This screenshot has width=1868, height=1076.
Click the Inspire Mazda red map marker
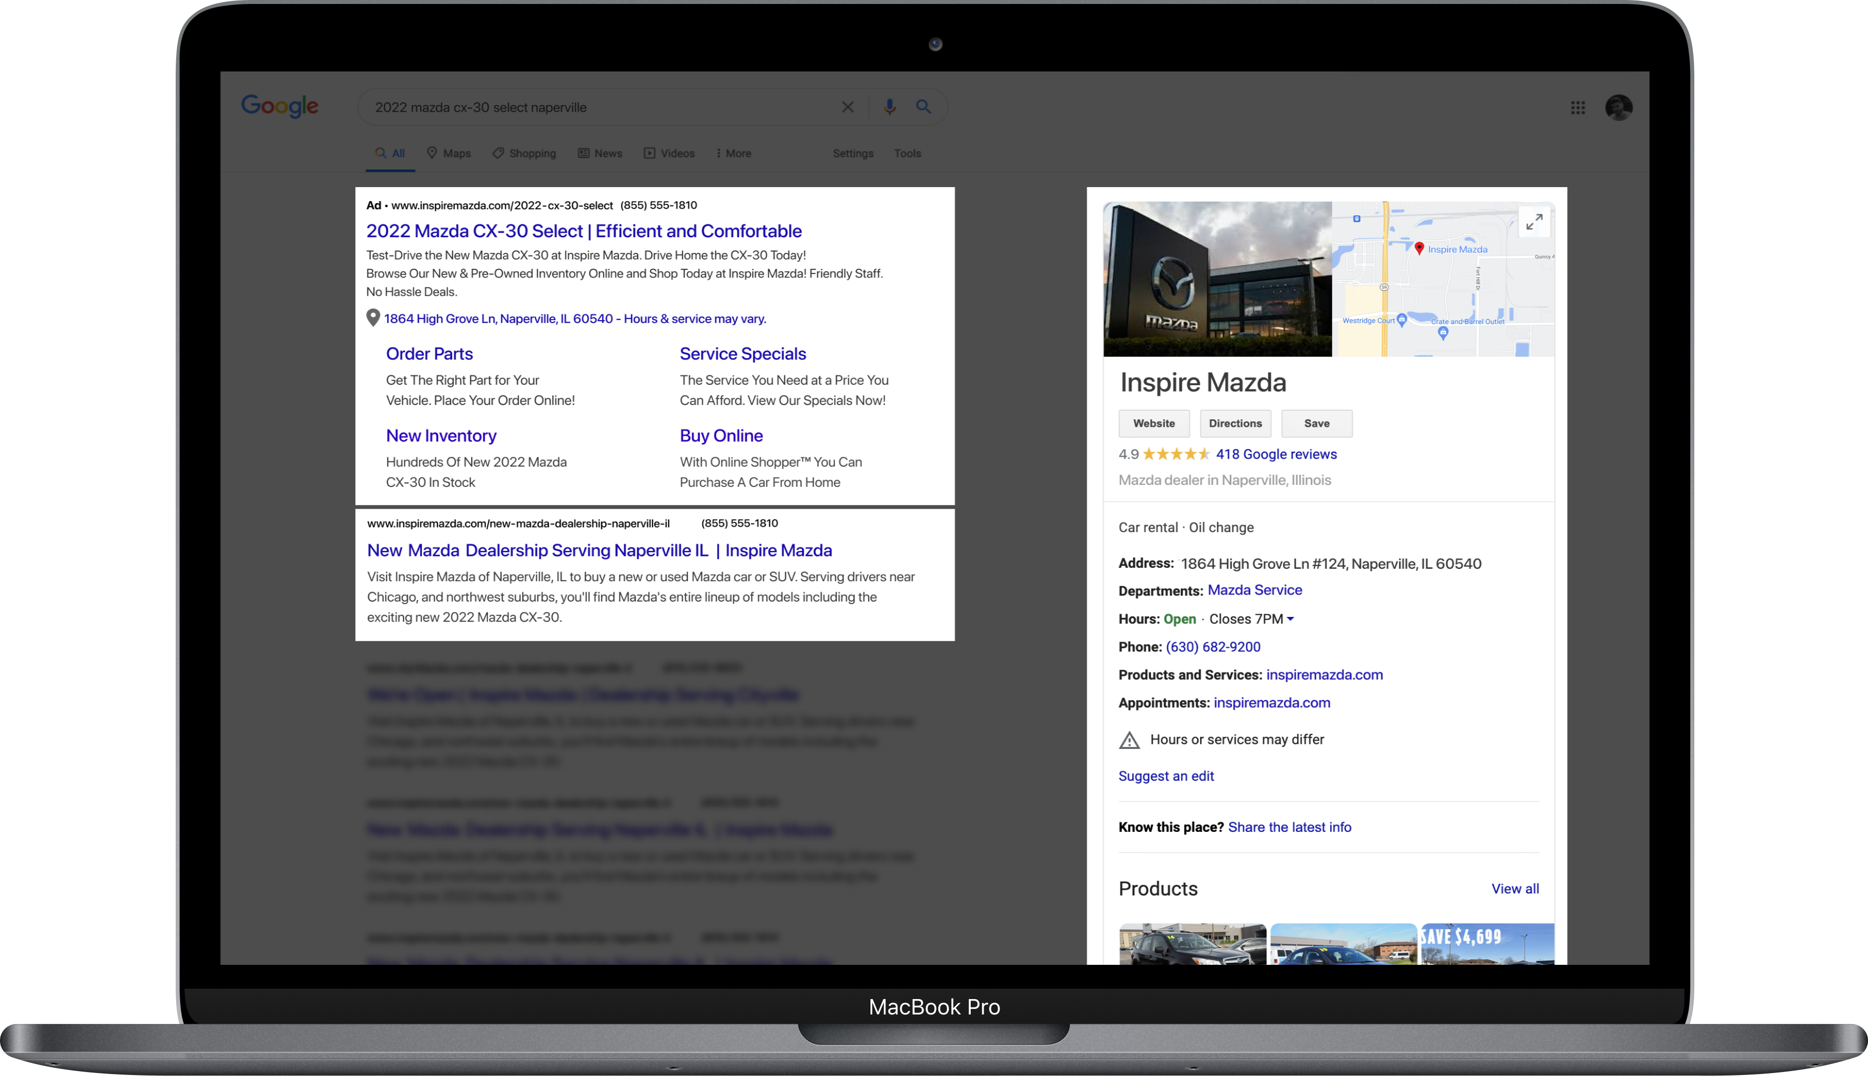point(1419,248)
